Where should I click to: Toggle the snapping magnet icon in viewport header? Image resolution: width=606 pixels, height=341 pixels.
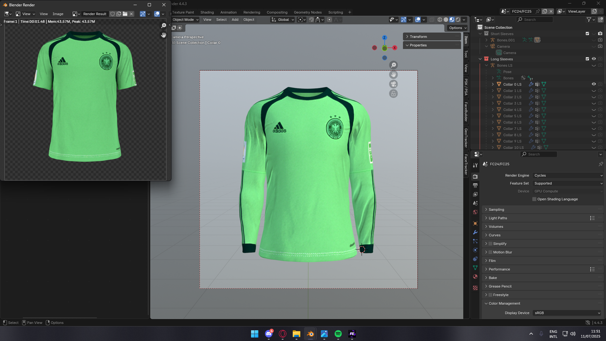click(311, 20)
